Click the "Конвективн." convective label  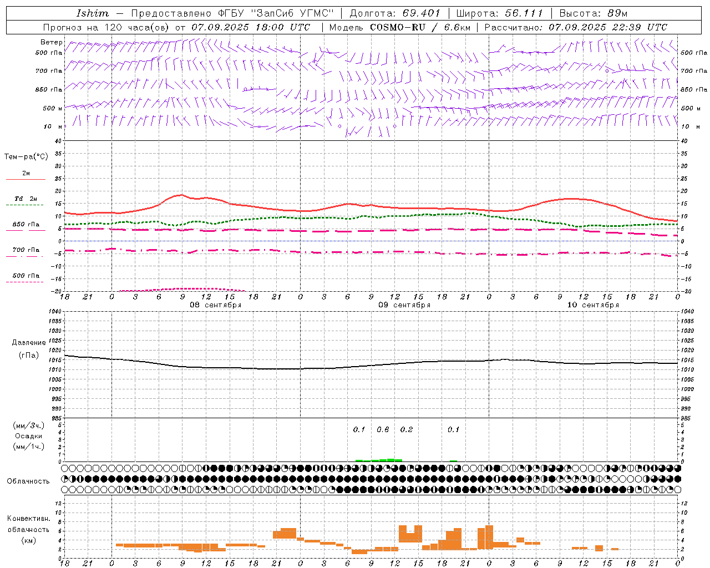(x=28, y=519)
